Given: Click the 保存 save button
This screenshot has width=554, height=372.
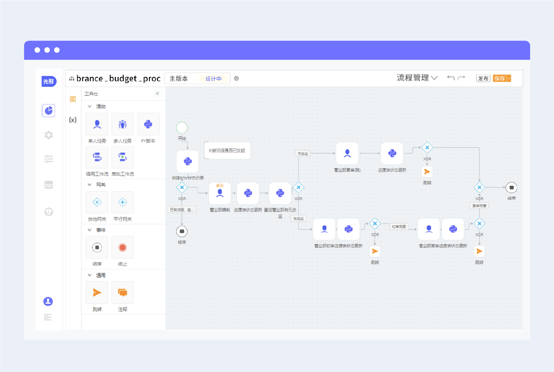Looking at the screenshot, I should coord(500,78).
